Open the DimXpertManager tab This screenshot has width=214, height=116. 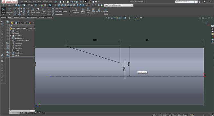[25, 23]
